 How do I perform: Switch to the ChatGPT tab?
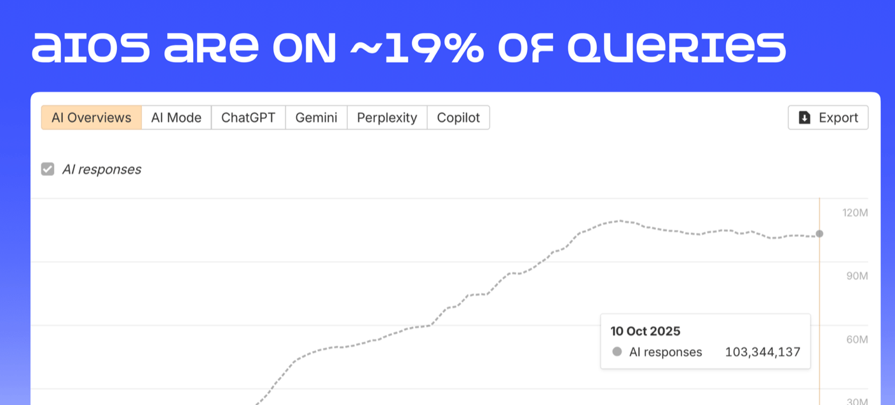coord(248,117)
